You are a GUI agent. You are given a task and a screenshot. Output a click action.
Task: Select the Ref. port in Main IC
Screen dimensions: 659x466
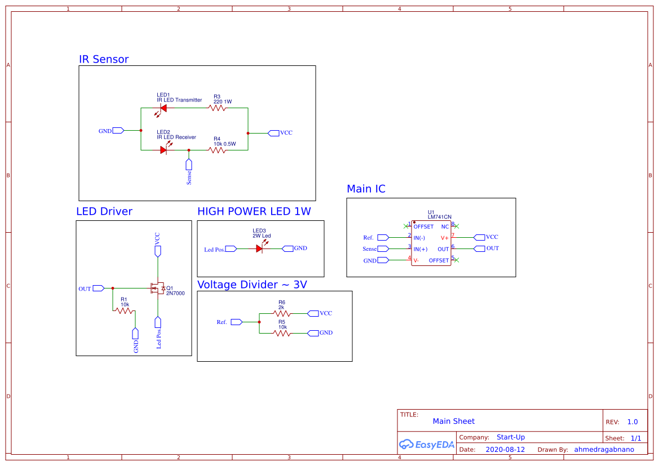(383, 237)
